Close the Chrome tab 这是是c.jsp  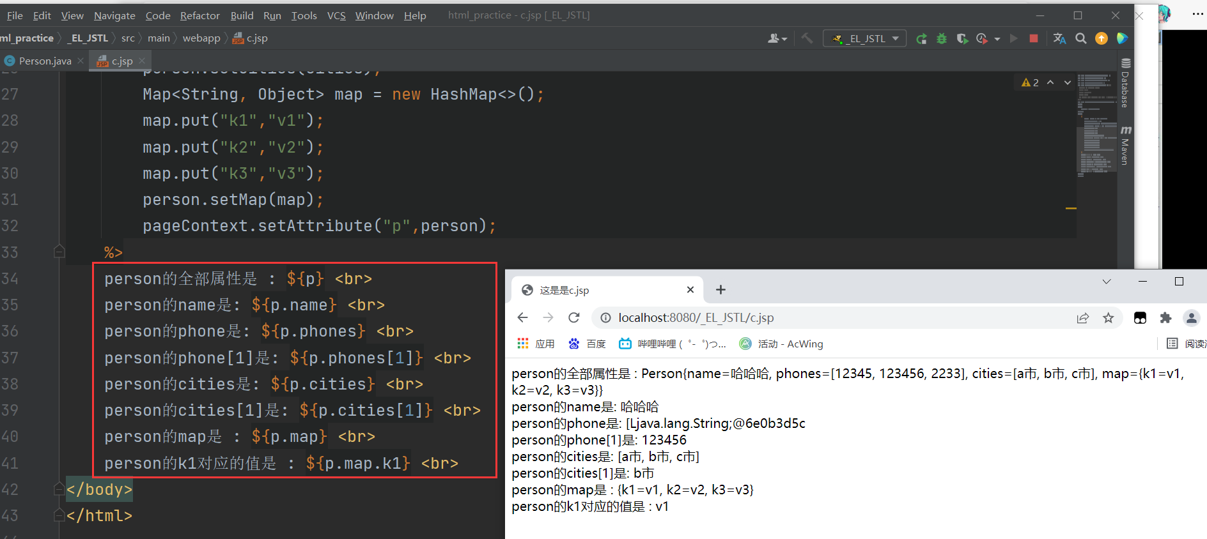point(690,290)
